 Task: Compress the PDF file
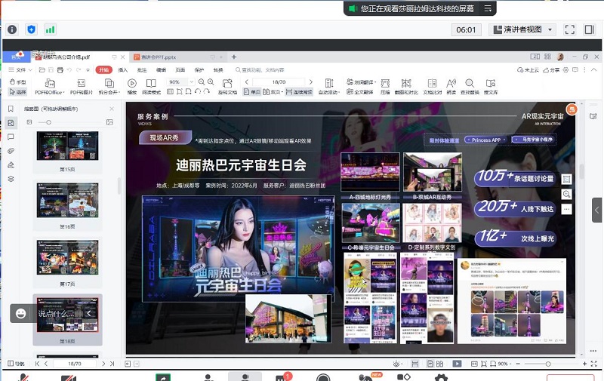coord(385,87)
